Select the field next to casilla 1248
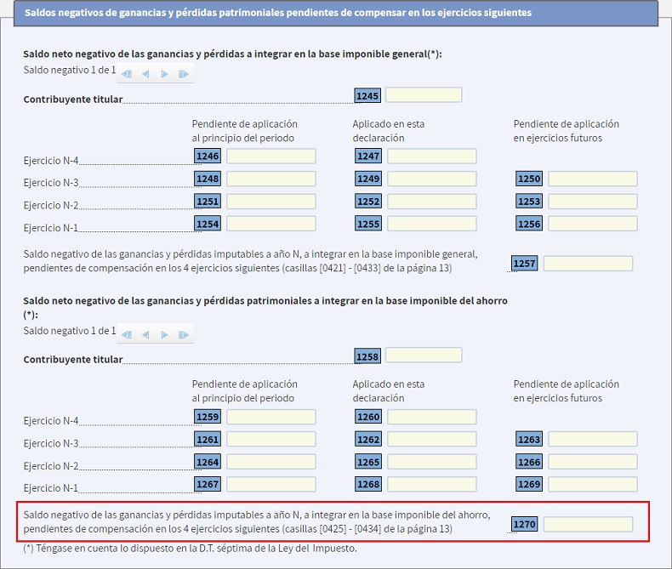 [x=271, y=179]
